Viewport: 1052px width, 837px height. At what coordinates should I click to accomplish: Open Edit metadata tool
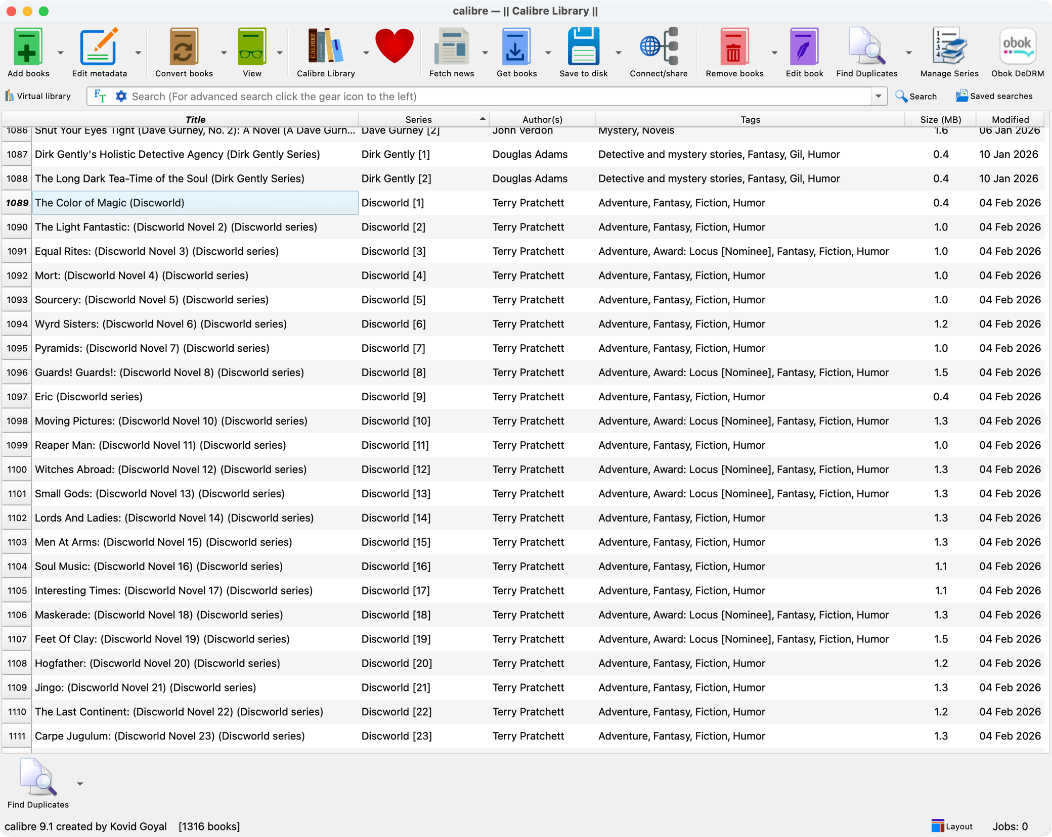click(99, 47)
